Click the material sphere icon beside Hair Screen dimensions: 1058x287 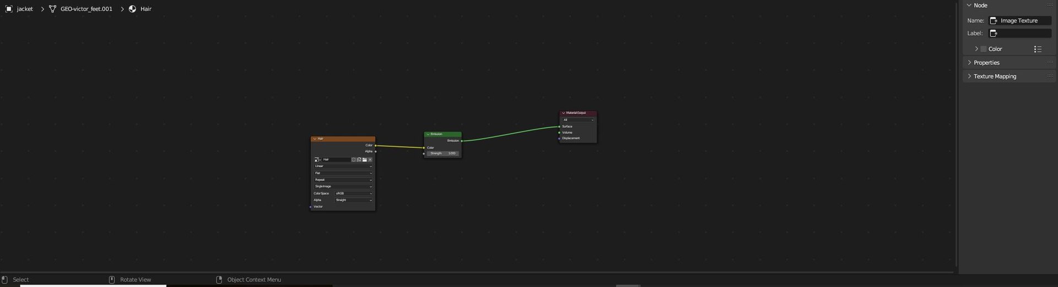(x=132, y=9)
